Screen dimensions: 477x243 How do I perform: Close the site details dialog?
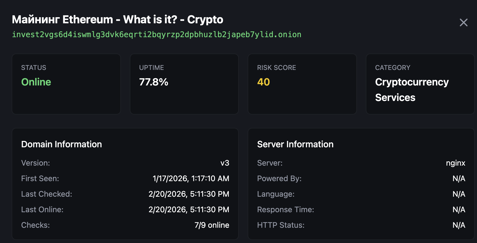pyautogui.click(x=463, y=22)
